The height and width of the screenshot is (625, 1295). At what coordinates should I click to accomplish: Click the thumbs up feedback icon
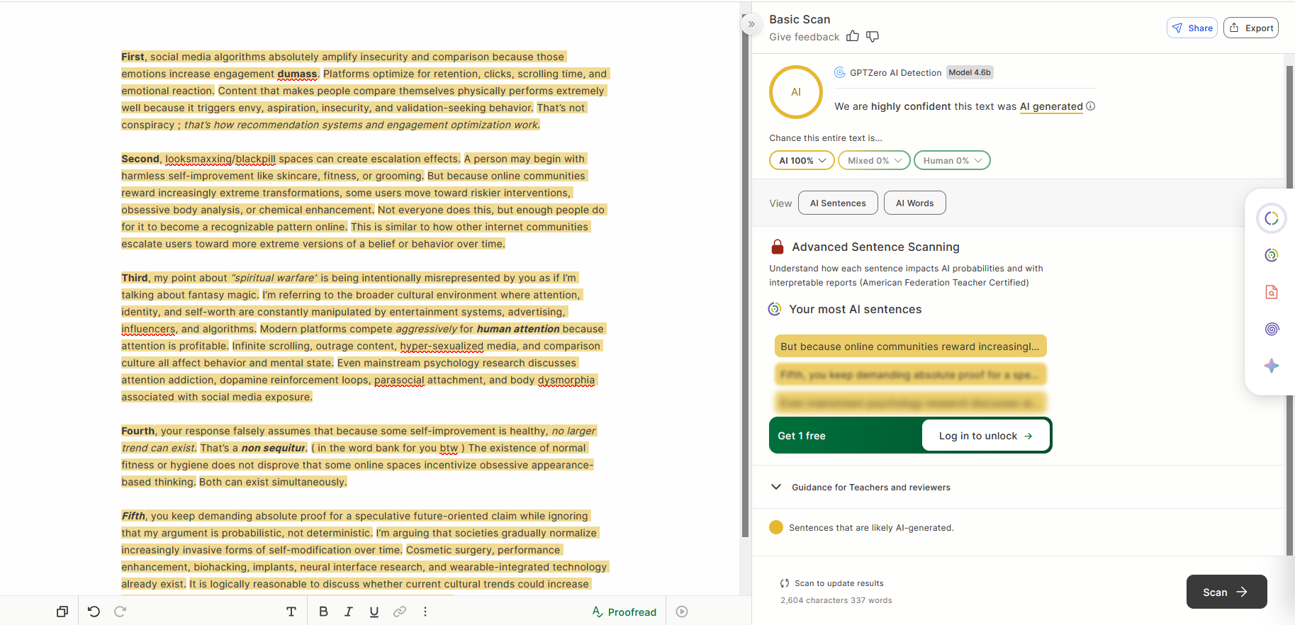(x=853, y=36)
